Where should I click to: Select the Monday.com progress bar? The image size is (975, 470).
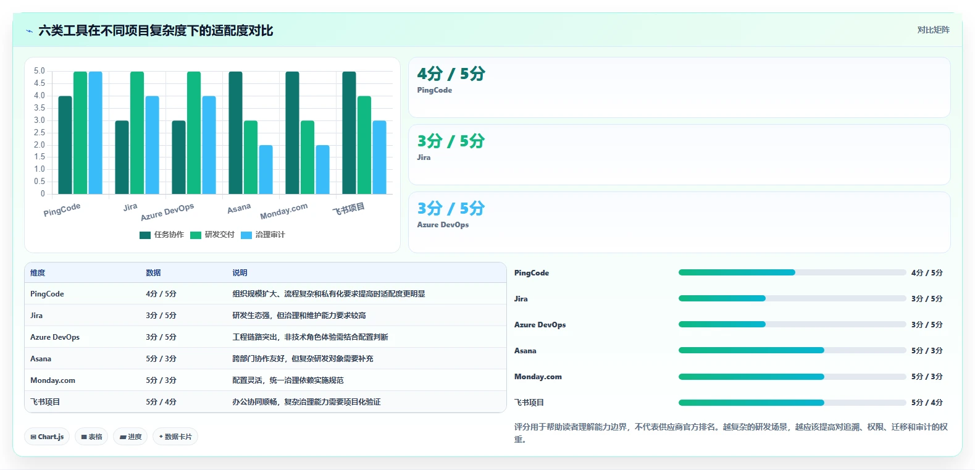(792, 376)
